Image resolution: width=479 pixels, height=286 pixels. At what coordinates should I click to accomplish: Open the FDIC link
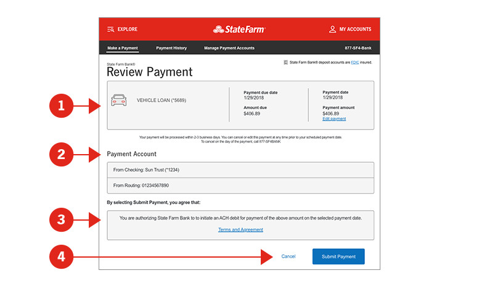pos(354,62)
